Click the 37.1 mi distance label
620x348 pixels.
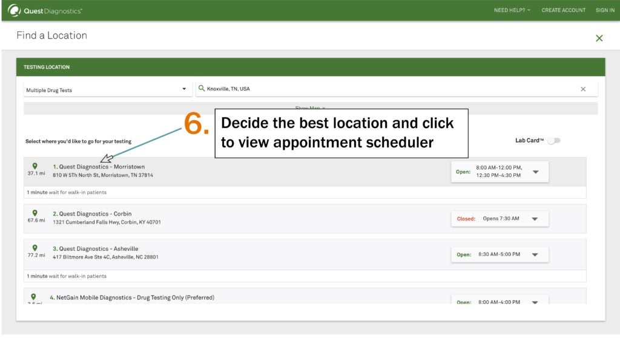[36, 173]
